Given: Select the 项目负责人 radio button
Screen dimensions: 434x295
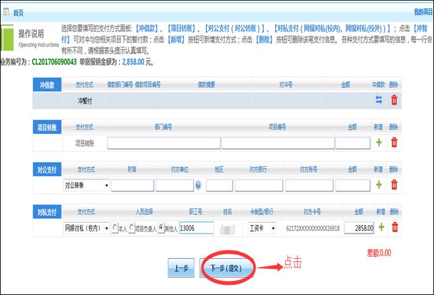Looking at the screenshot, I should pos(132,228).
